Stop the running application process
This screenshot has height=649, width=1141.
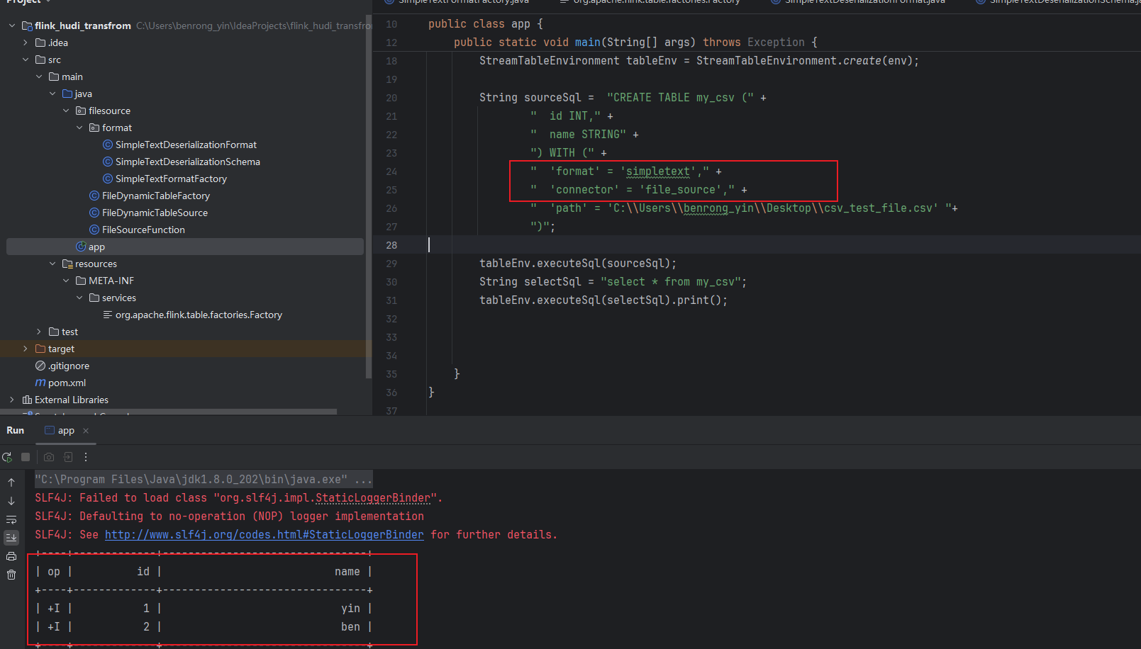point(25,457)
